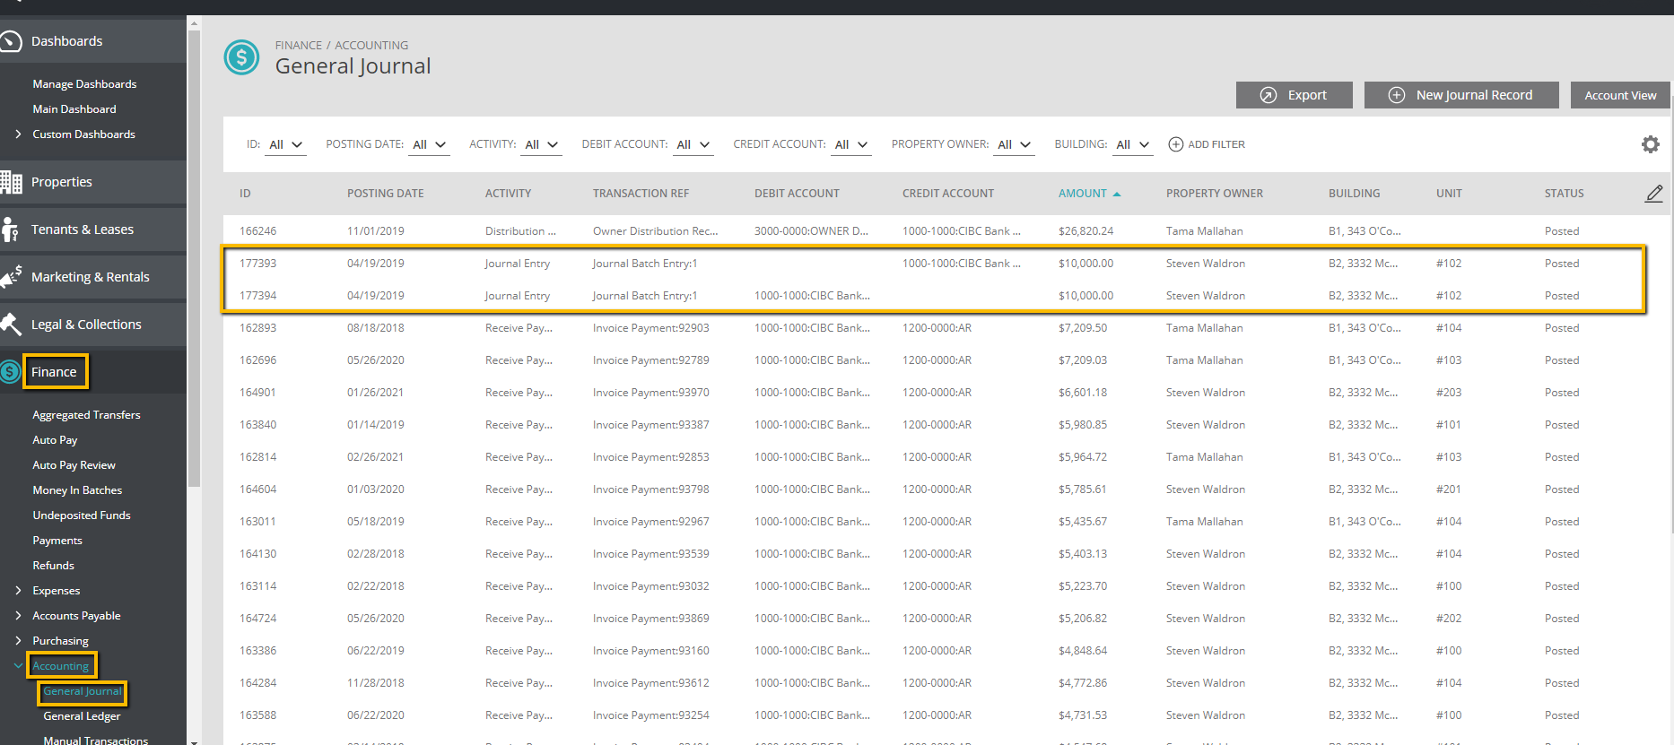Click the Marketing & Rentals megaphone icon
The height and width of the screenshot is (745, 1674).
[x=11, y=277]
